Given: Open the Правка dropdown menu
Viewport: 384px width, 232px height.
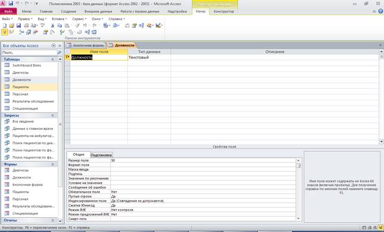Looking at the screenshot, I should (x=25, y=19).
